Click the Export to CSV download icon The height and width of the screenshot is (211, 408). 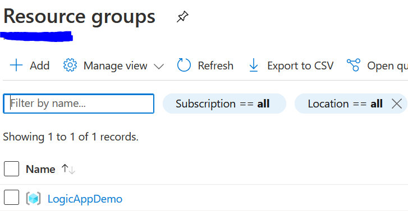[254, 65]
